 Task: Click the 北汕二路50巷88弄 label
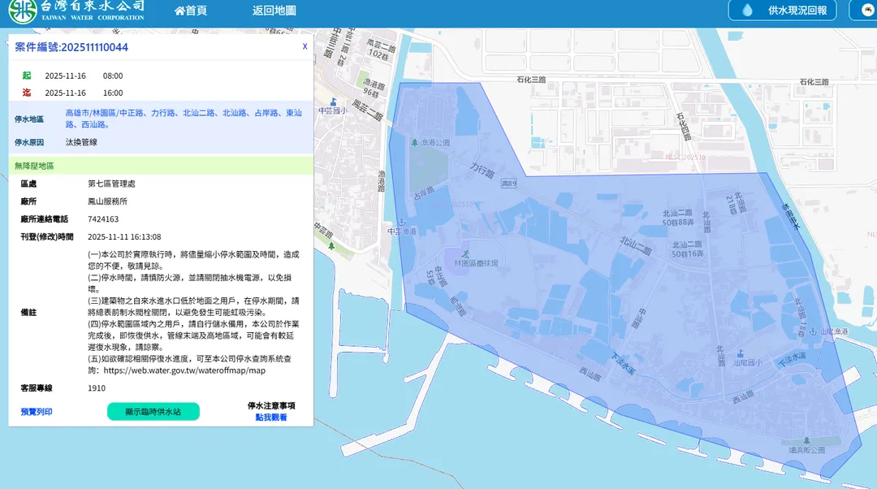click(x=678, y=218)
